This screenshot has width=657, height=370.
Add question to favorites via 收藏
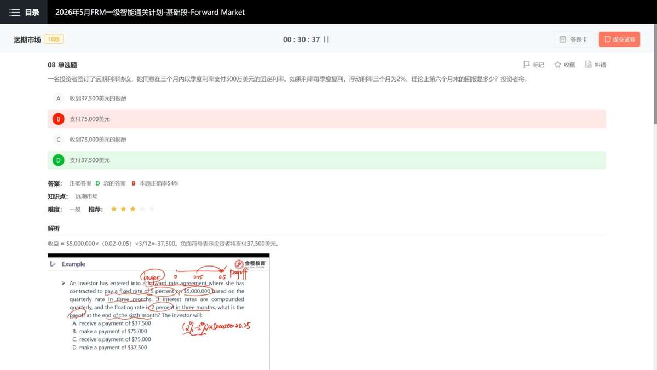pyautogui.click(x=564, y=65)
